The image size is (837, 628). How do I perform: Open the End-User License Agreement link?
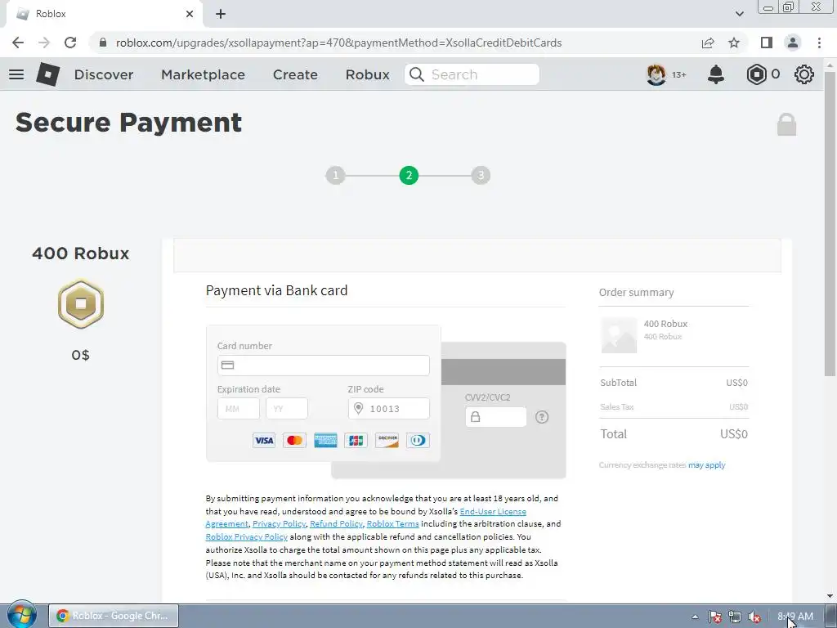(493, 512)
